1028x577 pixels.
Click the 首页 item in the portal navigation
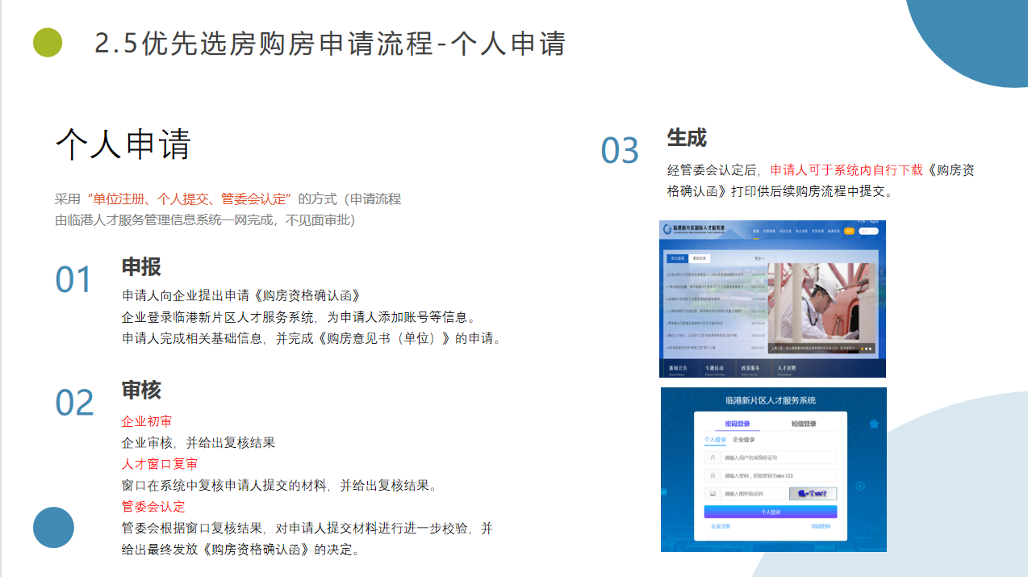[x=756, y=231]
